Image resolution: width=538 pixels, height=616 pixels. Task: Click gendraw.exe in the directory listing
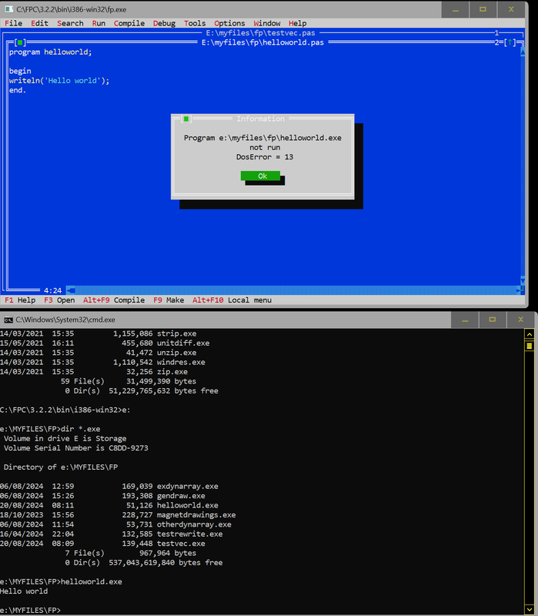click(x=181, y=496)
